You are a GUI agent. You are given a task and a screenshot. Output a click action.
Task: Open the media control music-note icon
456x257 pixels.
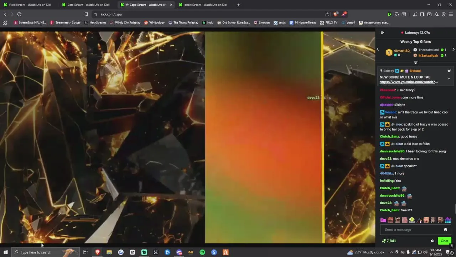pyautogui.click(x=415, y=14)
